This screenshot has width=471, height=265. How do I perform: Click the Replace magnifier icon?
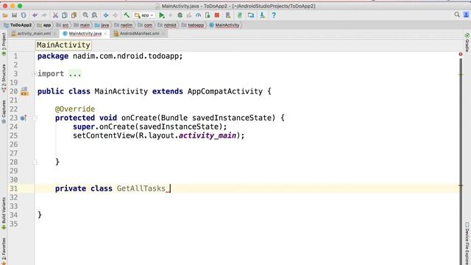tap(94, 15)
